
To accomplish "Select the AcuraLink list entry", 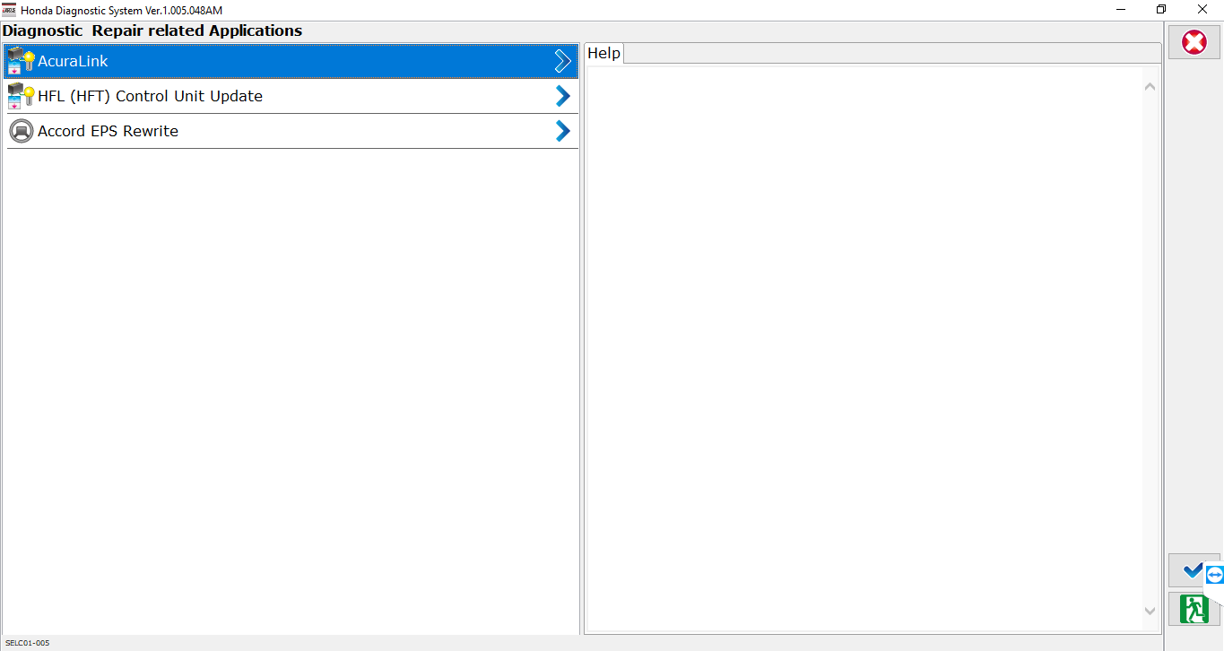I will tap(73, 61).
